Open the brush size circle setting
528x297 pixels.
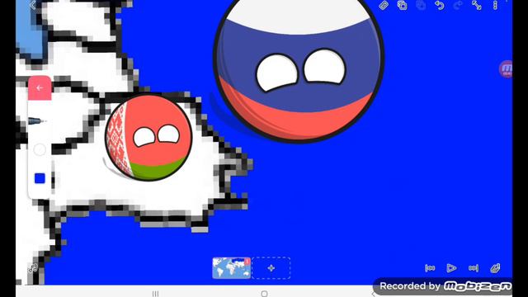[40, 149]
